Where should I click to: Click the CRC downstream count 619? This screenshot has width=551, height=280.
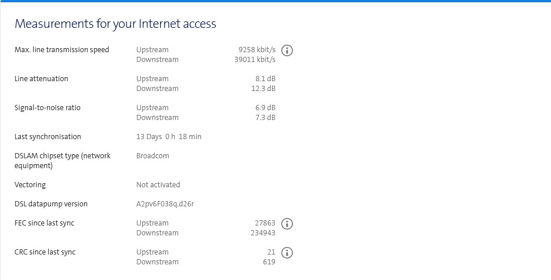point(269,262)
